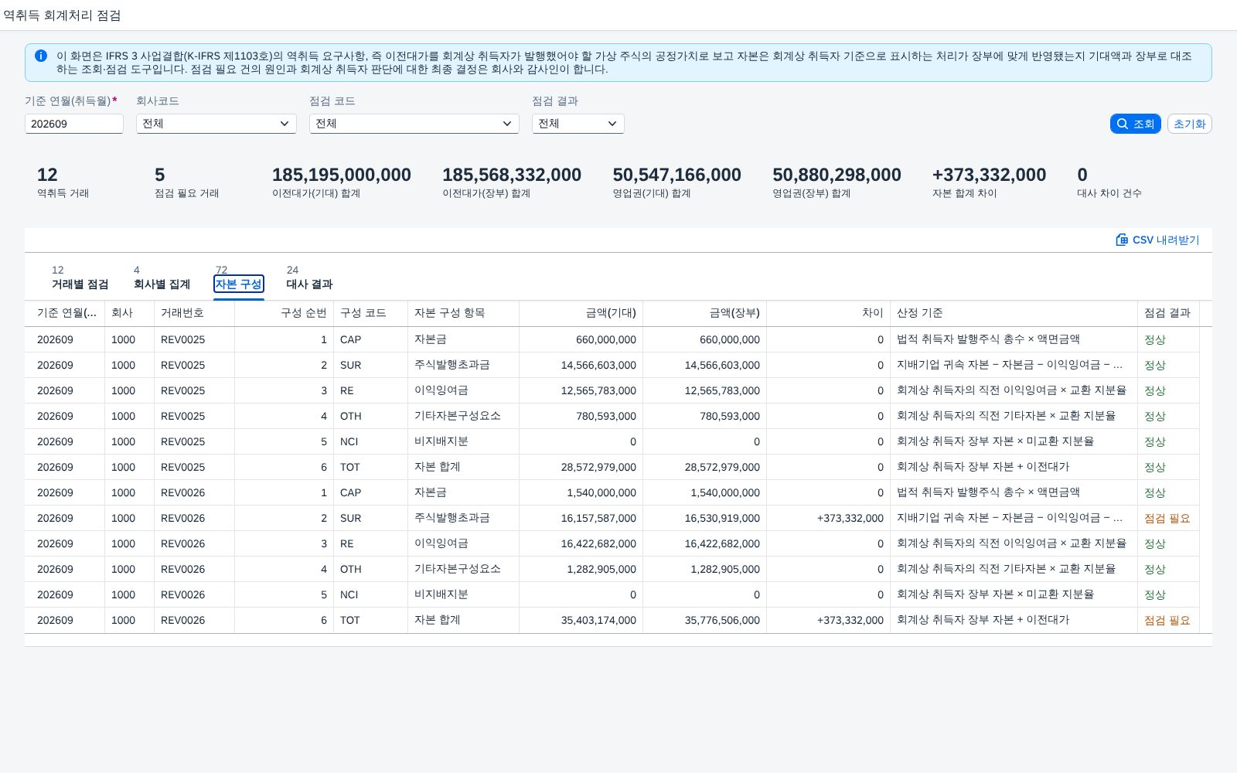This screenshot has height=773, width=1237.
Task: Click the magnifier icon on 조회 button
Action: 1123,124
